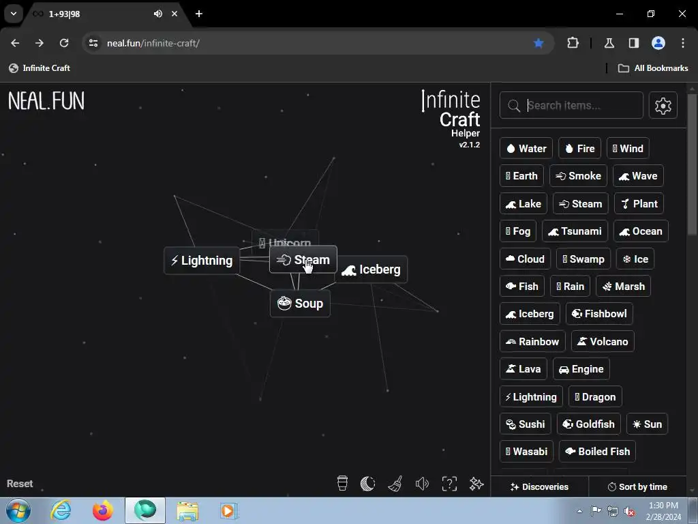Select the Fog element

pyautogui.click(x=518, y=231)
